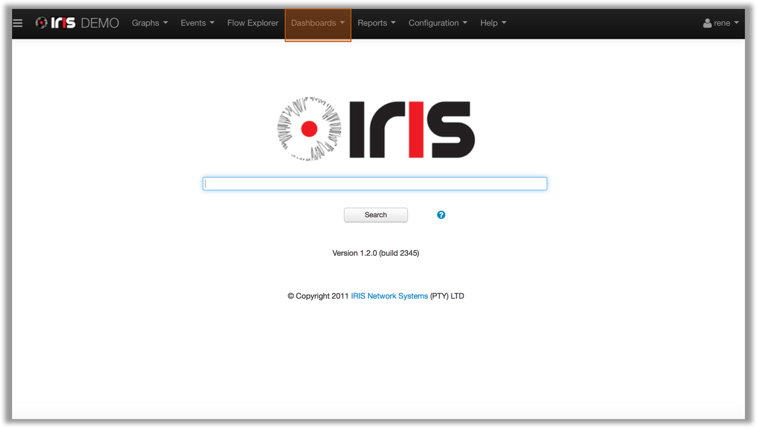
Task: Open the rene user account menu
Action: [721, 23]
